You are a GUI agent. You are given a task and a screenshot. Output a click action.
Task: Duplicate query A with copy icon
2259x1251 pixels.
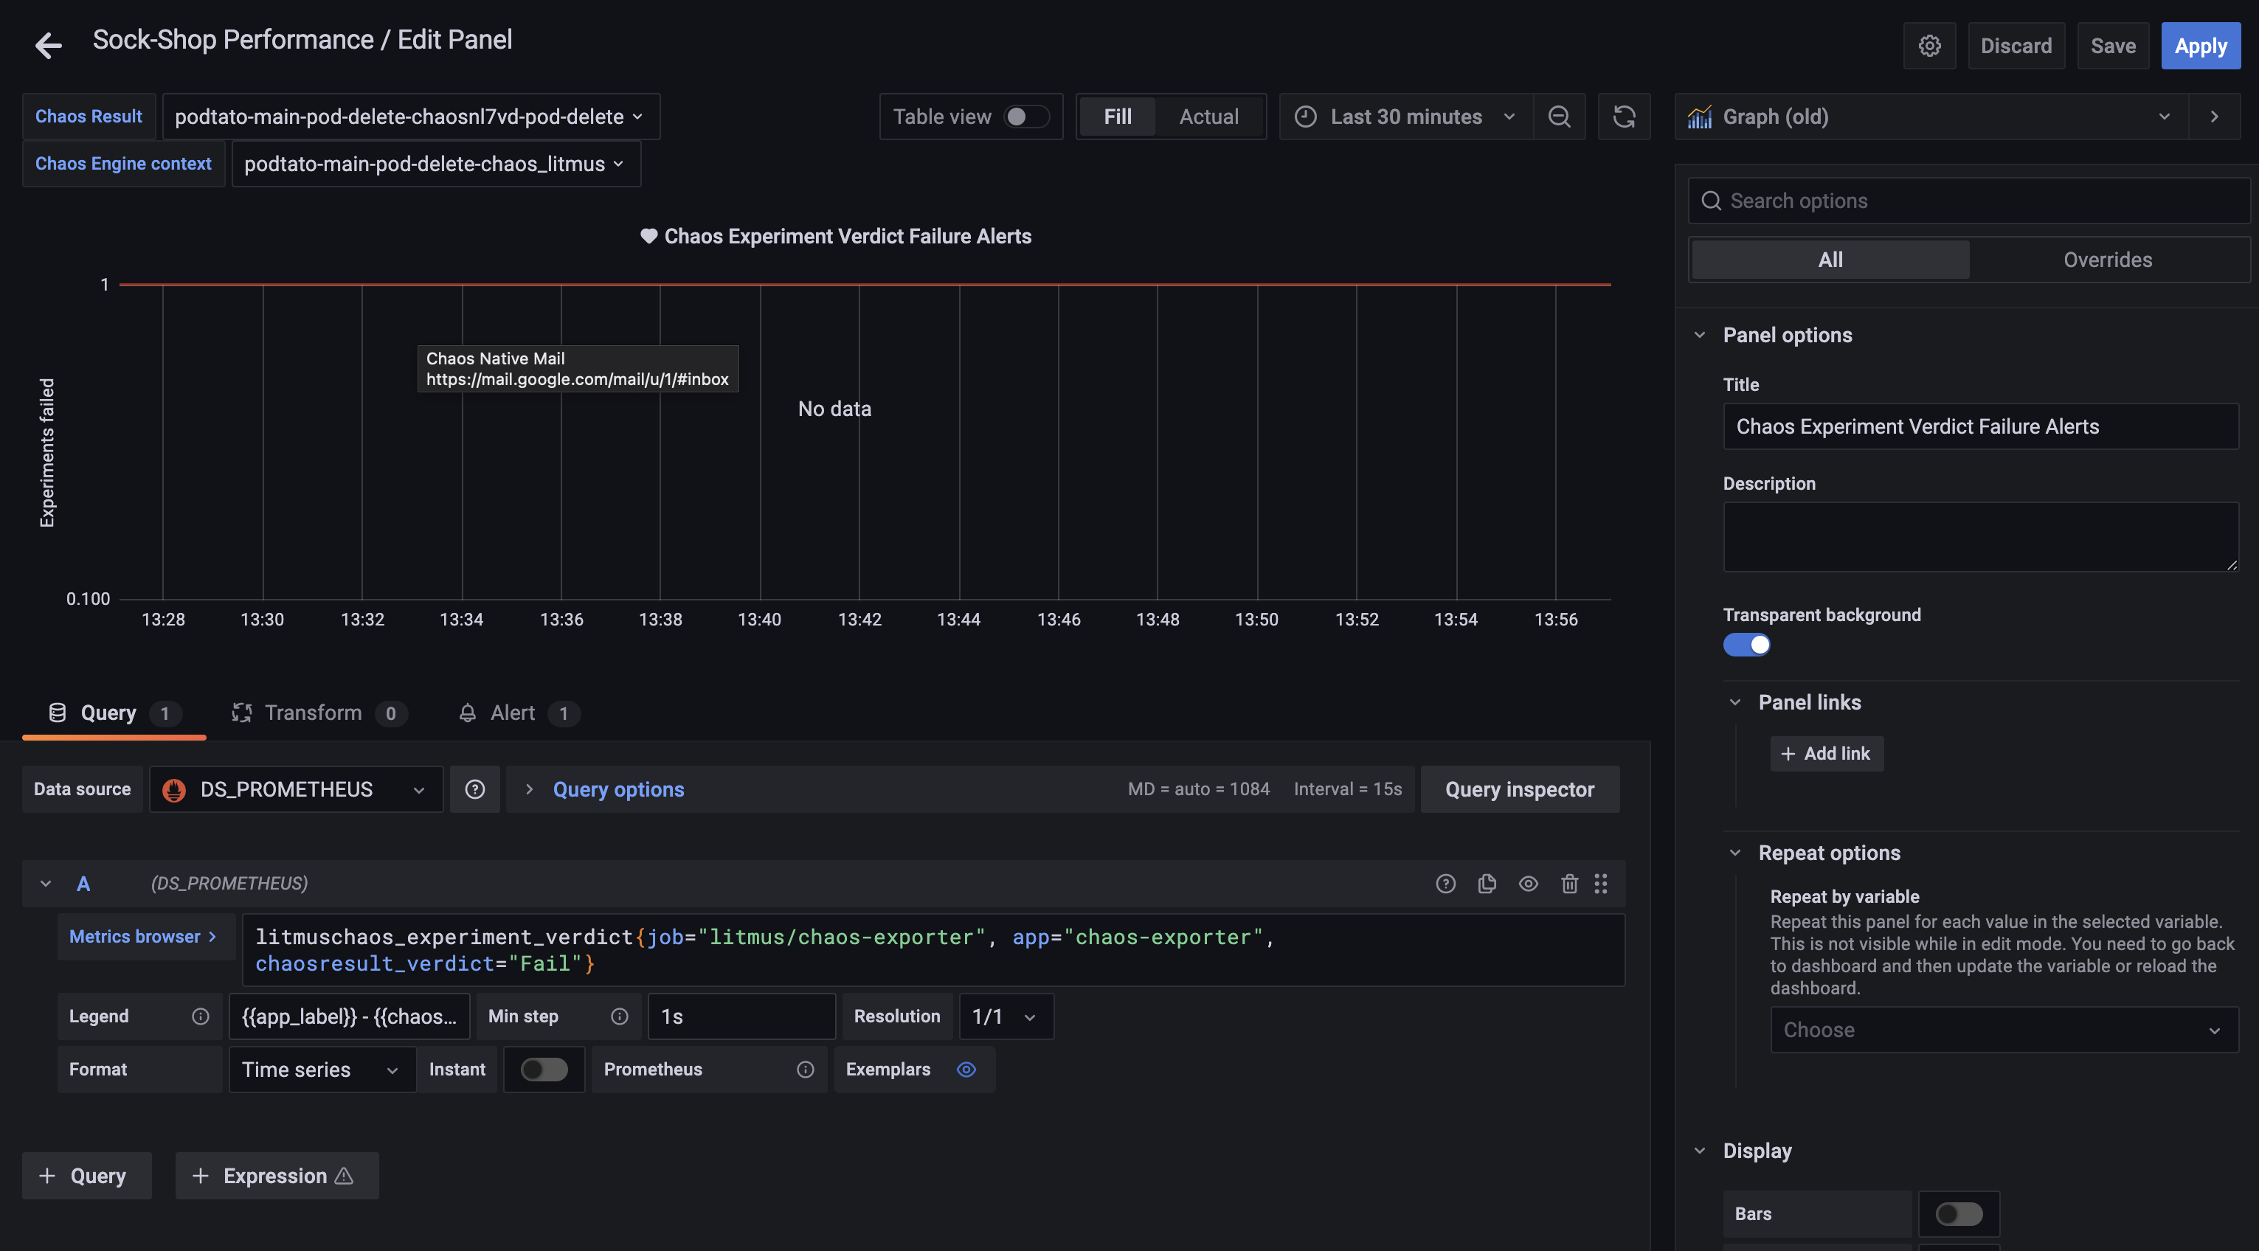(1487, 884)
